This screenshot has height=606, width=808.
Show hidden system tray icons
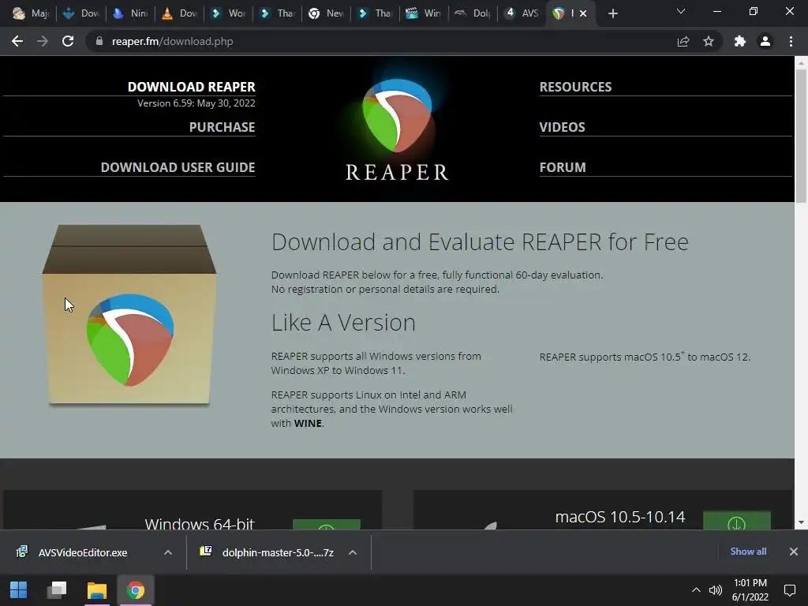[x=696, y=590]
